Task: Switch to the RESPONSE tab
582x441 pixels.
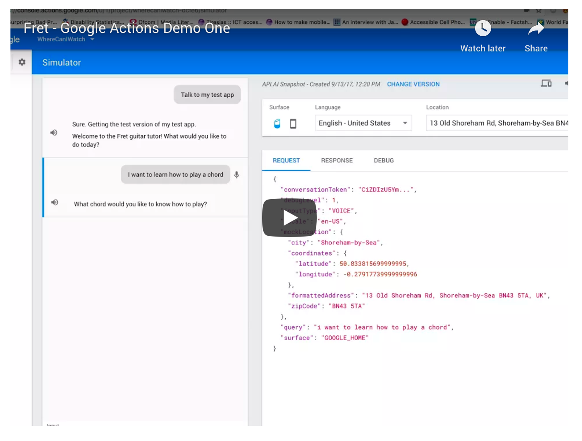Action: pyautogui.click(x=337, y=160)
